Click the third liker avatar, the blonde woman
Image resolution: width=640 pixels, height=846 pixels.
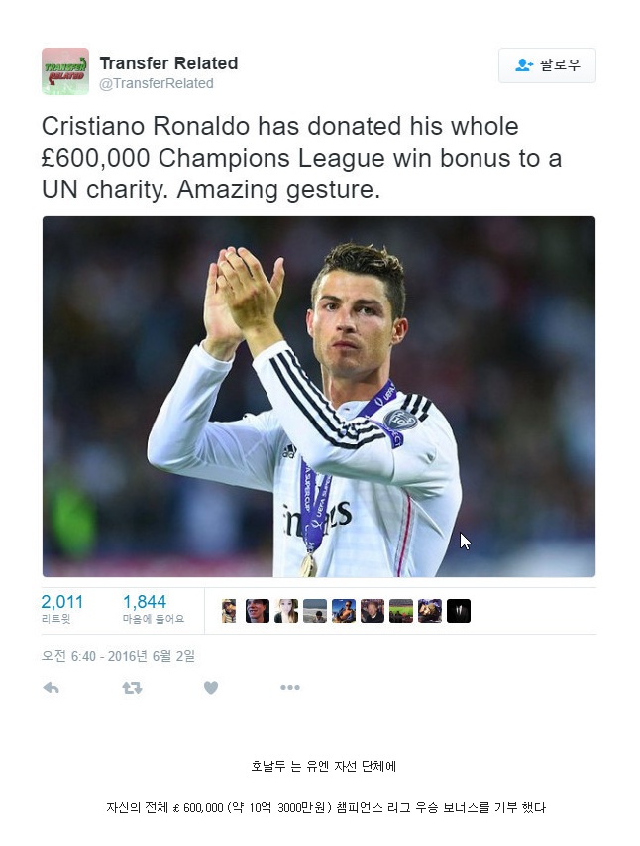click(286, 611)
